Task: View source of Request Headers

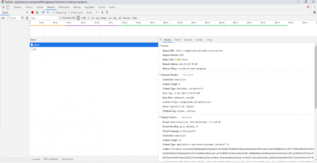Action: 187,117
